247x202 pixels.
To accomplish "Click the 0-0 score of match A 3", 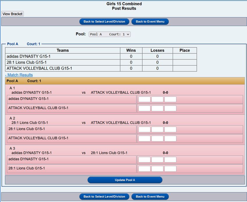I will point(165,153).
